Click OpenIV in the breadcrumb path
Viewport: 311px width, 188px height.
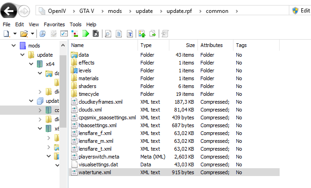click(x=57, y=11)
